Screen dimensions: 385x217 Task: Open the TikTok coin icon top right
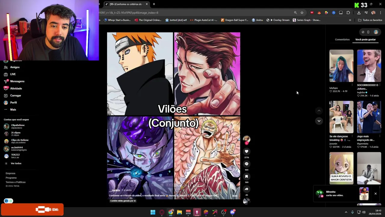tap(363, 32)
